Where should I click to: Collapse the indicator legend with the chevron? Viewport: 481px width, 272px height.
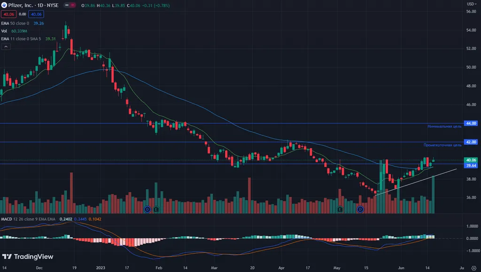[6, 46]
